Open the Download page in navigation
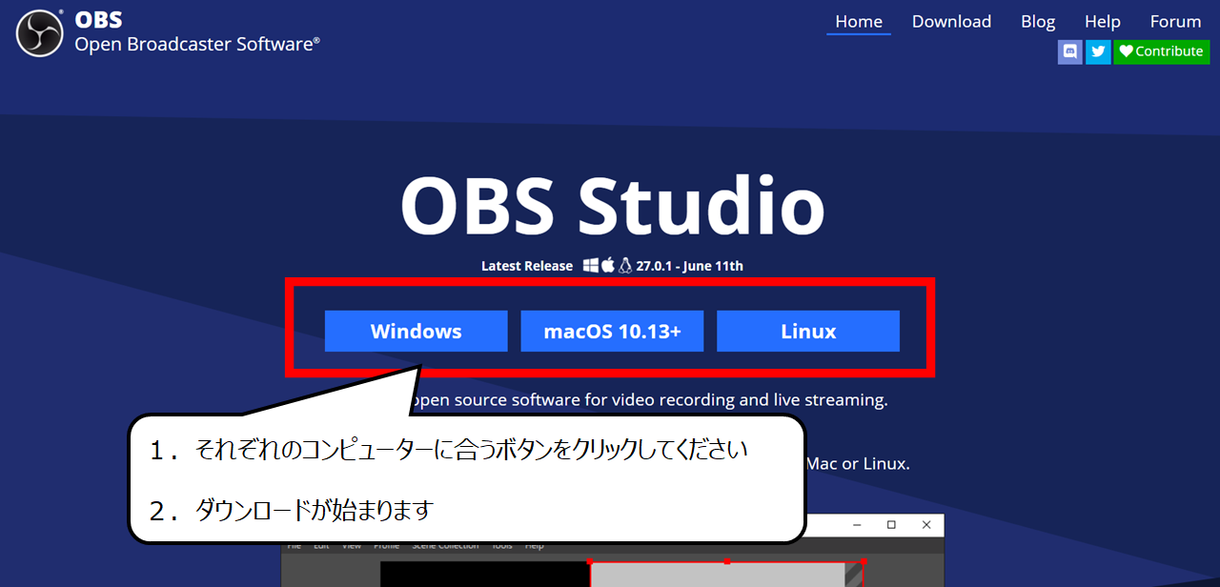Screen dimensions: 1220x587 tap(951, 22)
